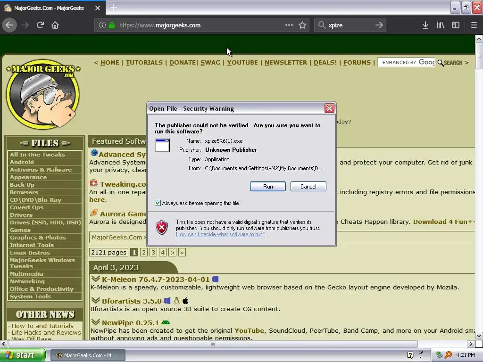Open 'How can I decide what software to run?' link
The height and width of the screenshot is (362, 483).
221,234
